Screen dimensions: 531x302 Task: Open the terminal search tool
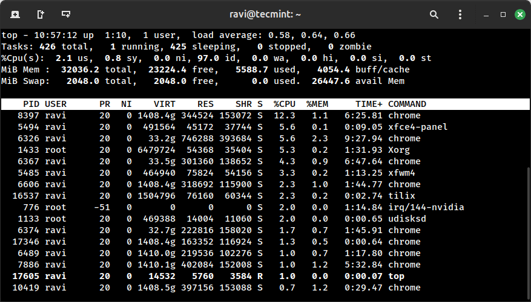pos(434,14)
